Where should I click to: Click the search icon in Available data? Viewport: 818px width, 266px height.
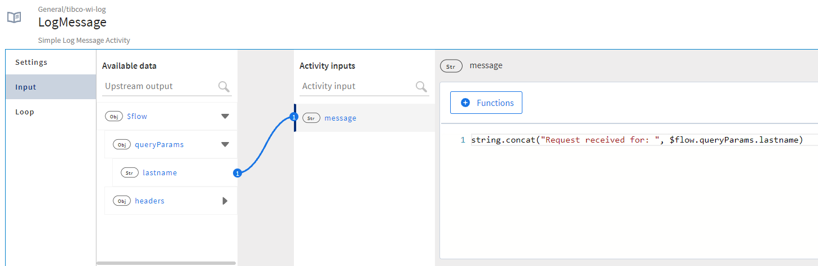pos(224,86)
